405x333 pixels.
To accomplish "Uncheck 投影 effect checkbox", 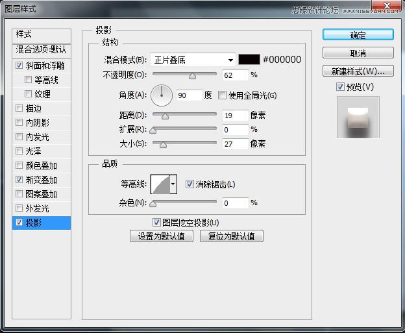I will coord(19,222).
